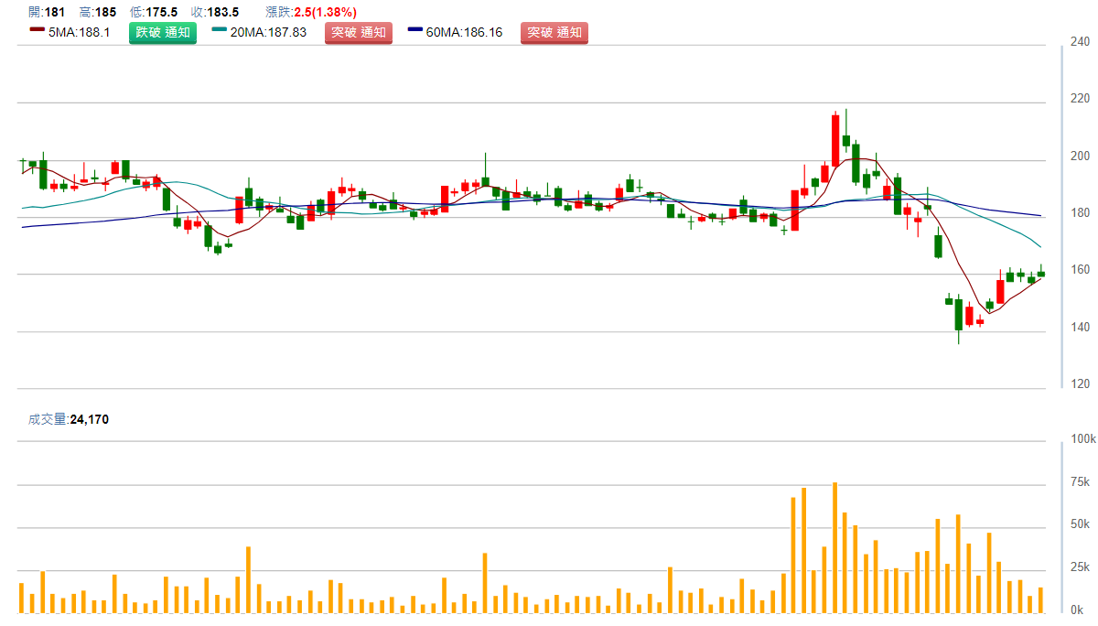Click the 突破 通知 button beside 60MA
Screen dimensions: 1098x626
(x=554, y=33)
